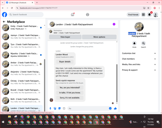Viewport: 162px width, 128px height.
Task: Open Brandi conversation in list
Action: 22,91
